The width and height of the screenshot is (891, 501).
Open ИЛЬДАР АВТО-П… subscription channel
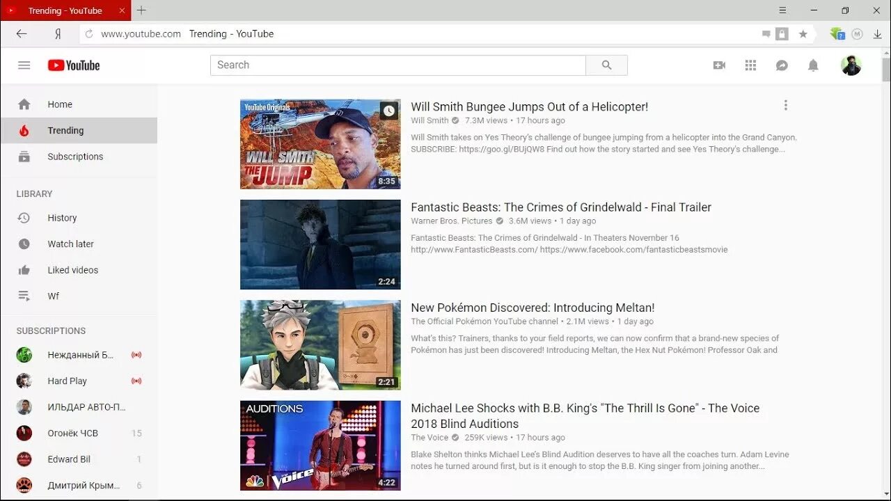coord(79,407)
